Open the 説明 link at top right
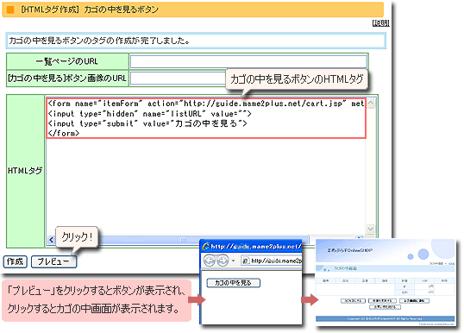 (380, 23)
